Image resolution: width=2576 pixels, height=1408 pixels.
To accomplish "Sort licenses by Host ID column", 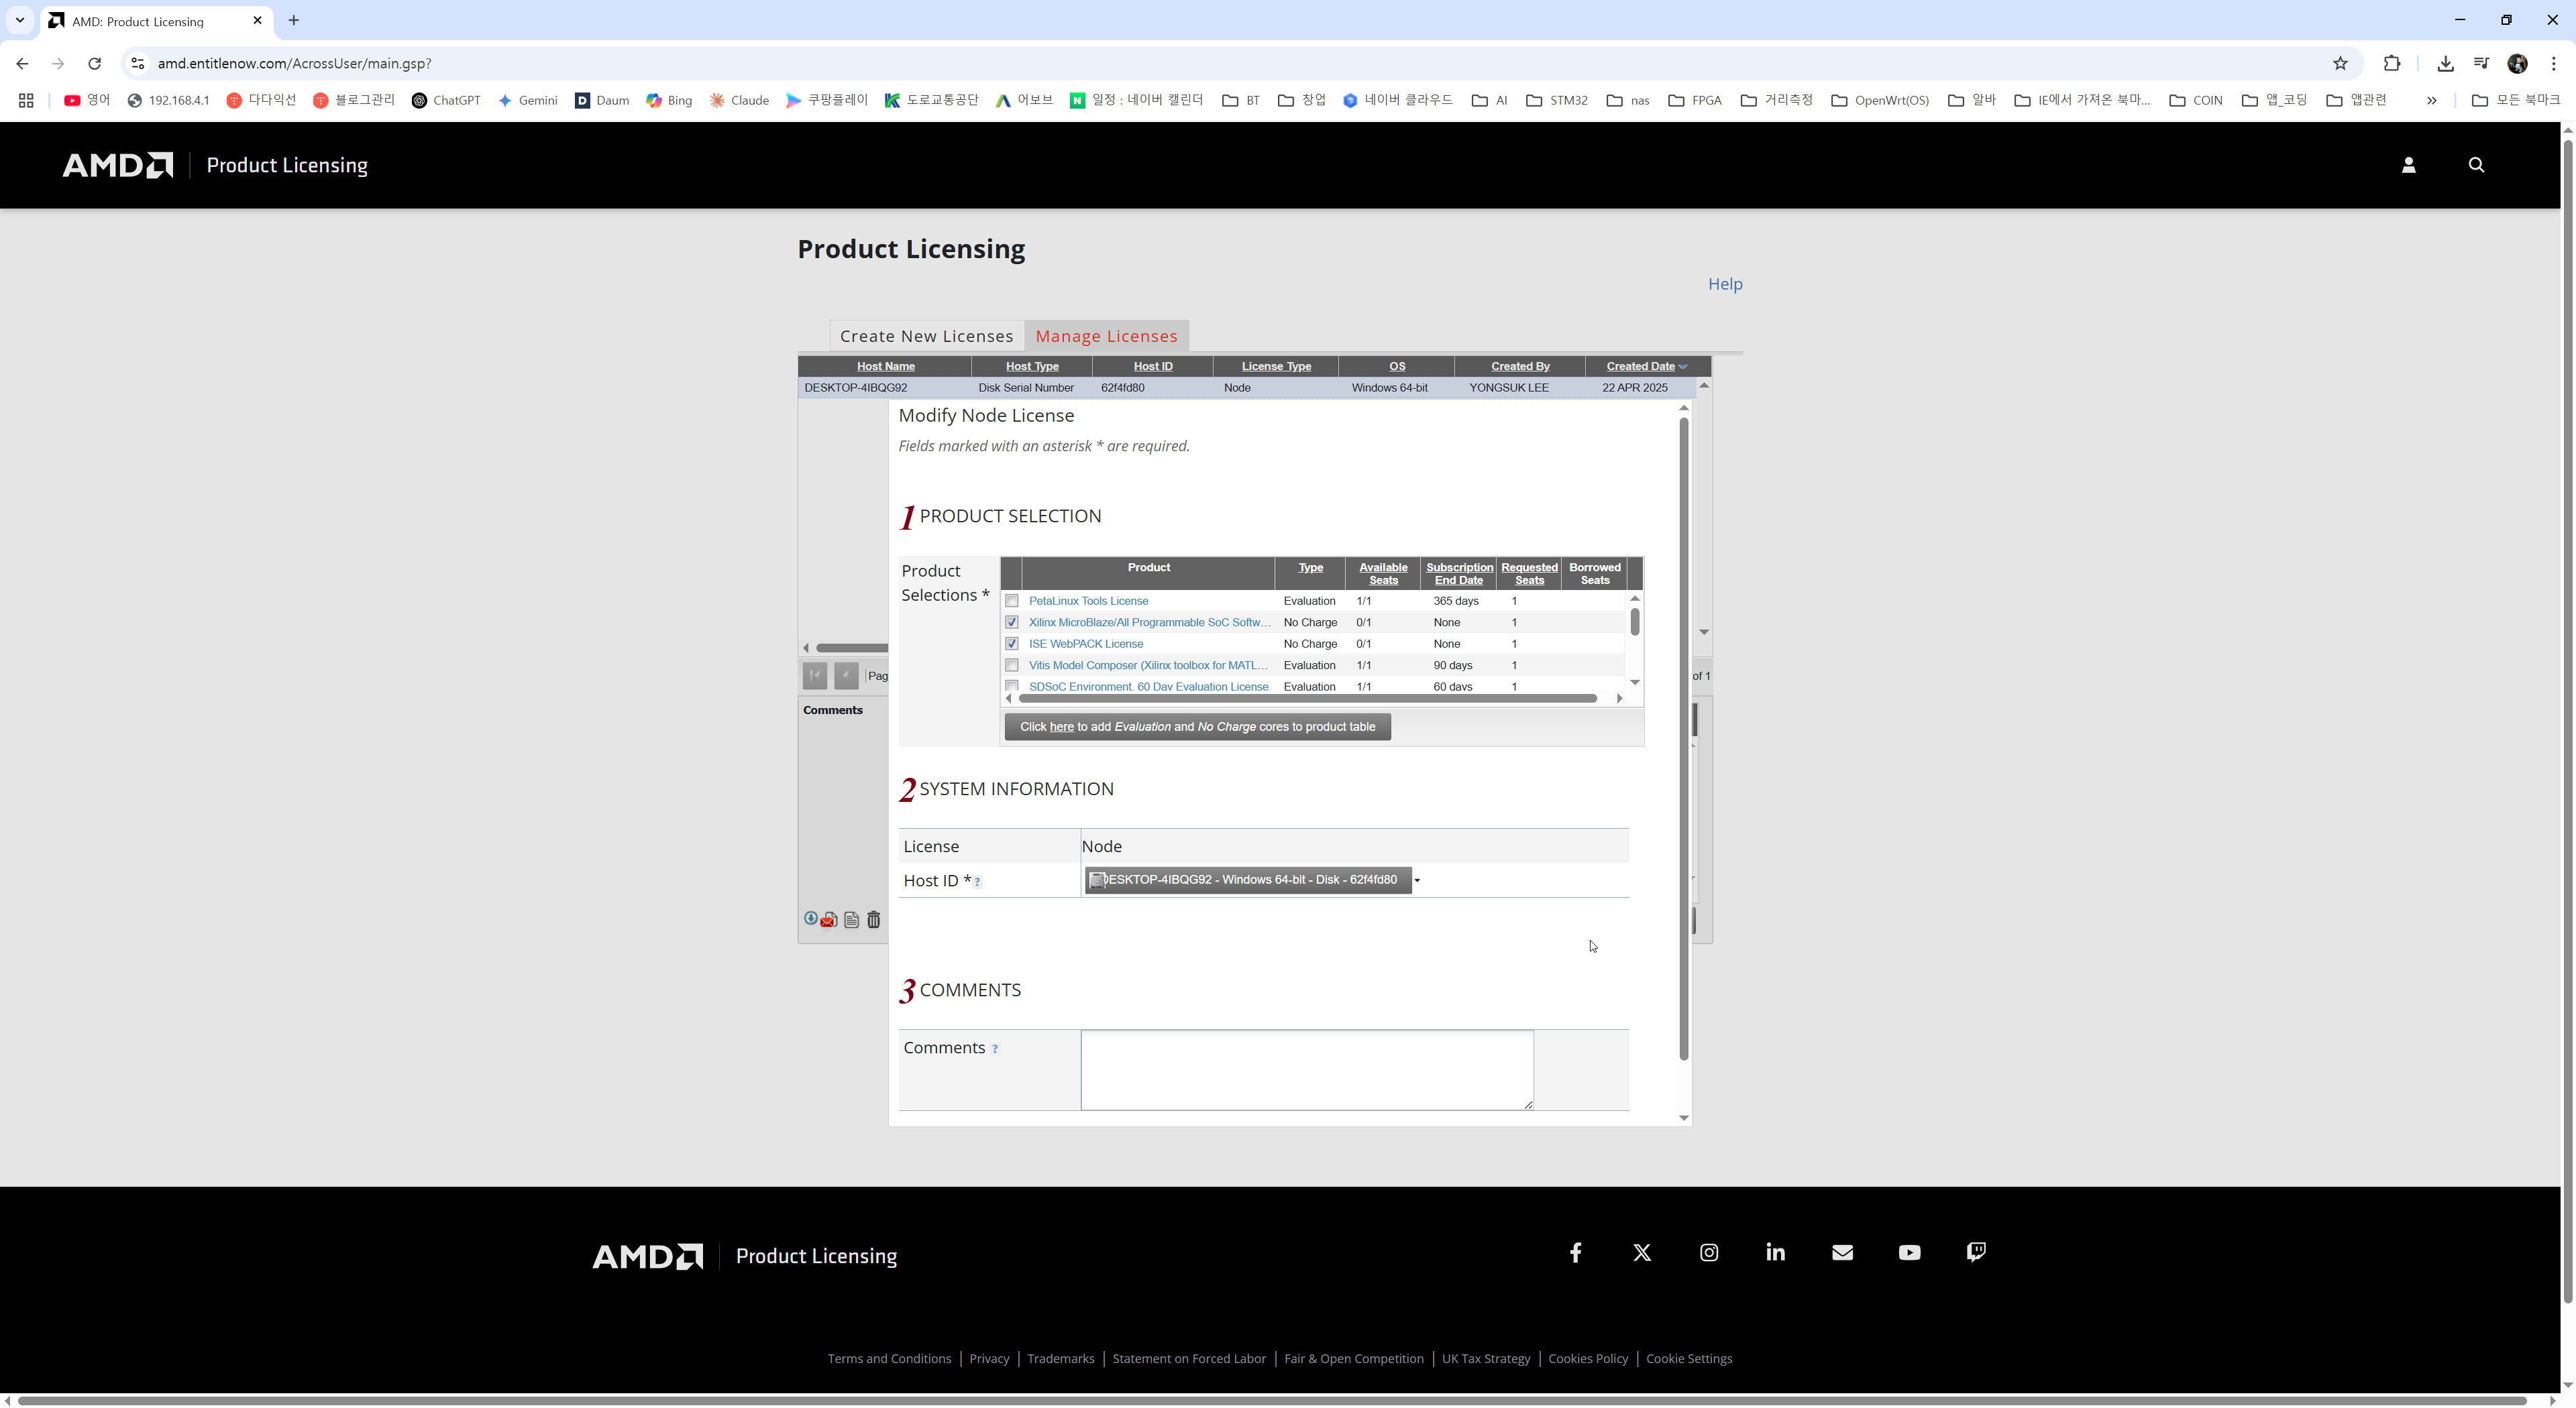I will coord(1153,365).
